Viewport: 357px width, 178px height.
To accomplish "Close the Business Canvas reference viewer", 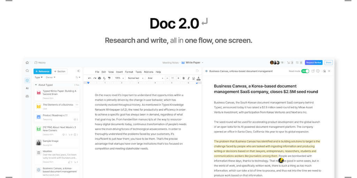I will coord(329,71).
